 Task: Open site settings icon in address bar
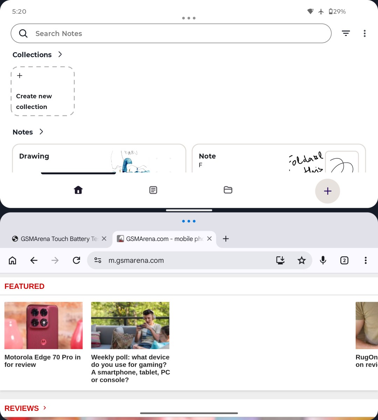(x=98, y=260)
